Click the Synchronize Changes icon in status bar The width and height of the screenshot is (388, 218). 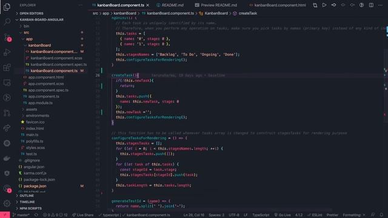[36, 215]
